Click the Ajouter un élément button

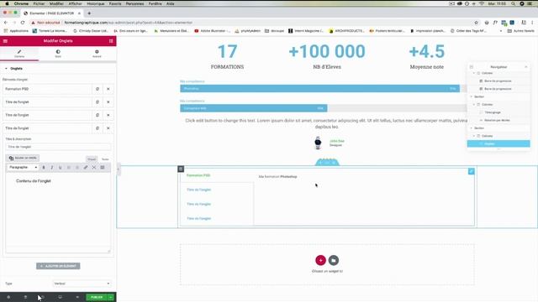coord(58,266)
